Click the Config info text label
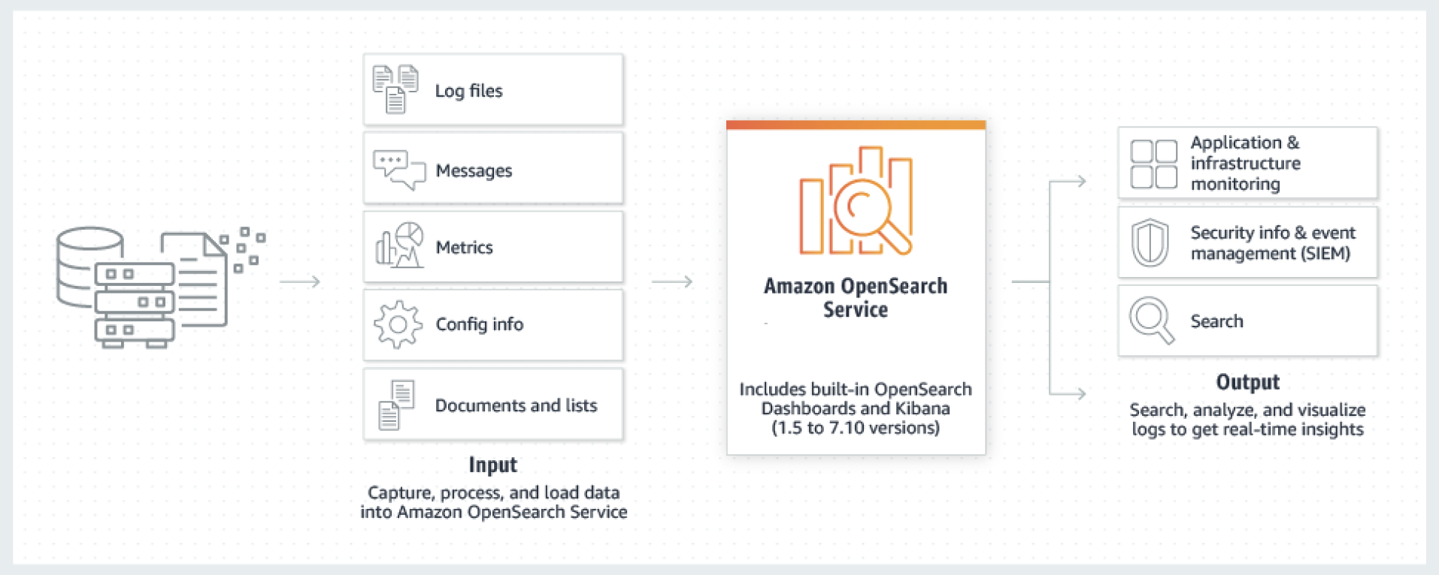Viewport: 1439px width, 575px height. pos(479,324)
